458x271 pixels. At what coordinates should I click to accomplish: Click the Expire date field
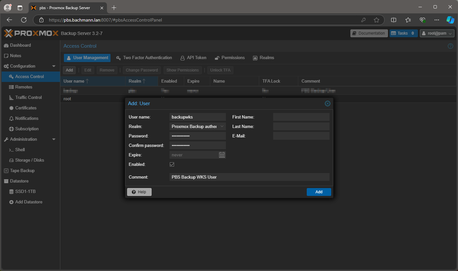(x=194, y=155)
